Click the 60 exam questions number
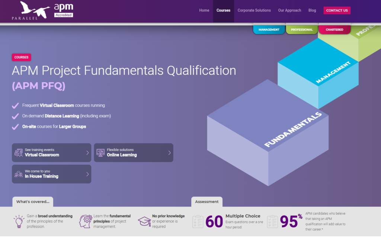381x240 pixels. (x=214, y=221)
